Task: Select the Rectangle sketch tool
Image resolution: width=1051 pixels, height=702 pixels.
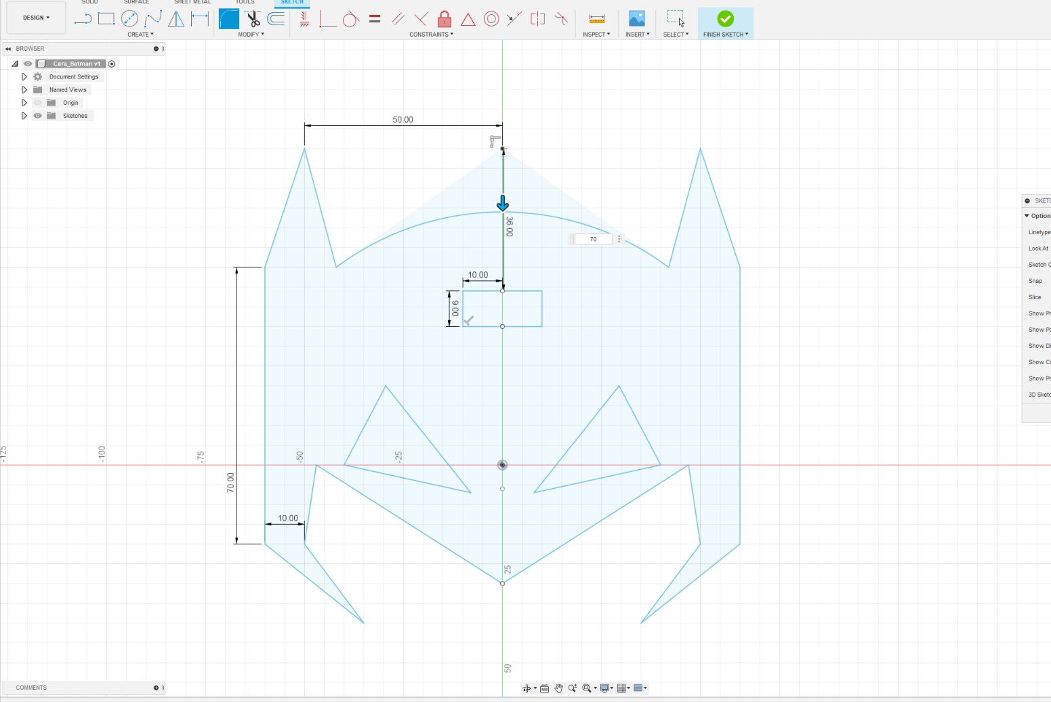Action: tap(106, 19)
